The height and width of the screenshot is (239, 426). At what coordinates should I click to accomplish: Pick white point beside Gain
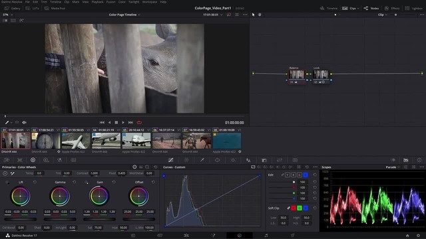(86, 182)
